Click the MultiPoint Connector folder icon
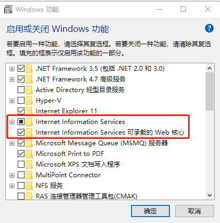This screenshot has width=220, height=223. coord(29,175)
